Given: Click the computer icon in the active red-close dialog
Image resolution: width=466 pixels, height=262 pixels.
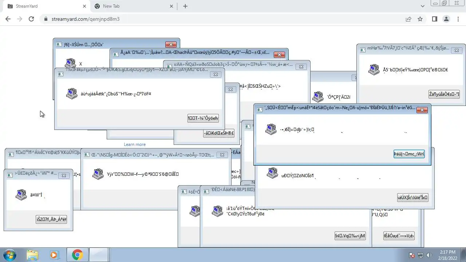Looking at the screenshot, I should point(271,129).
